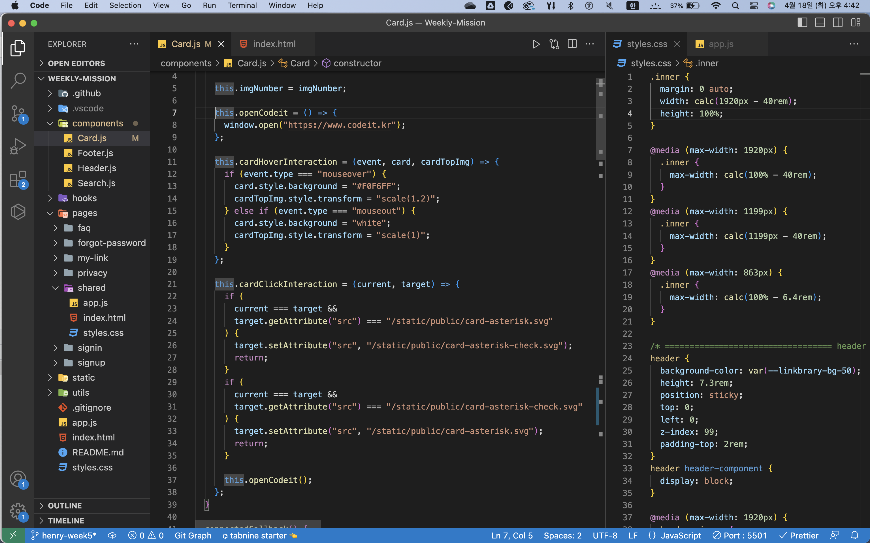Expand the OUTLINE section

click(x=65, y=506)
